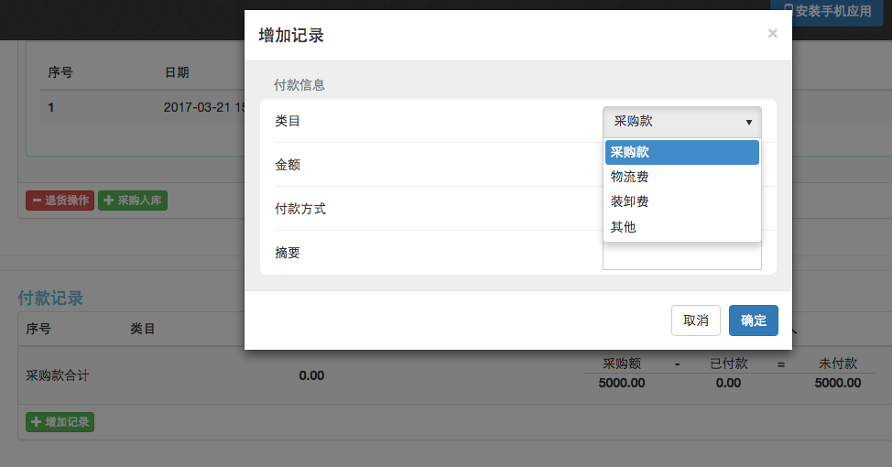892x467 pixels.
Task: Click the red 退货操作 button
Action: (60, 201)
